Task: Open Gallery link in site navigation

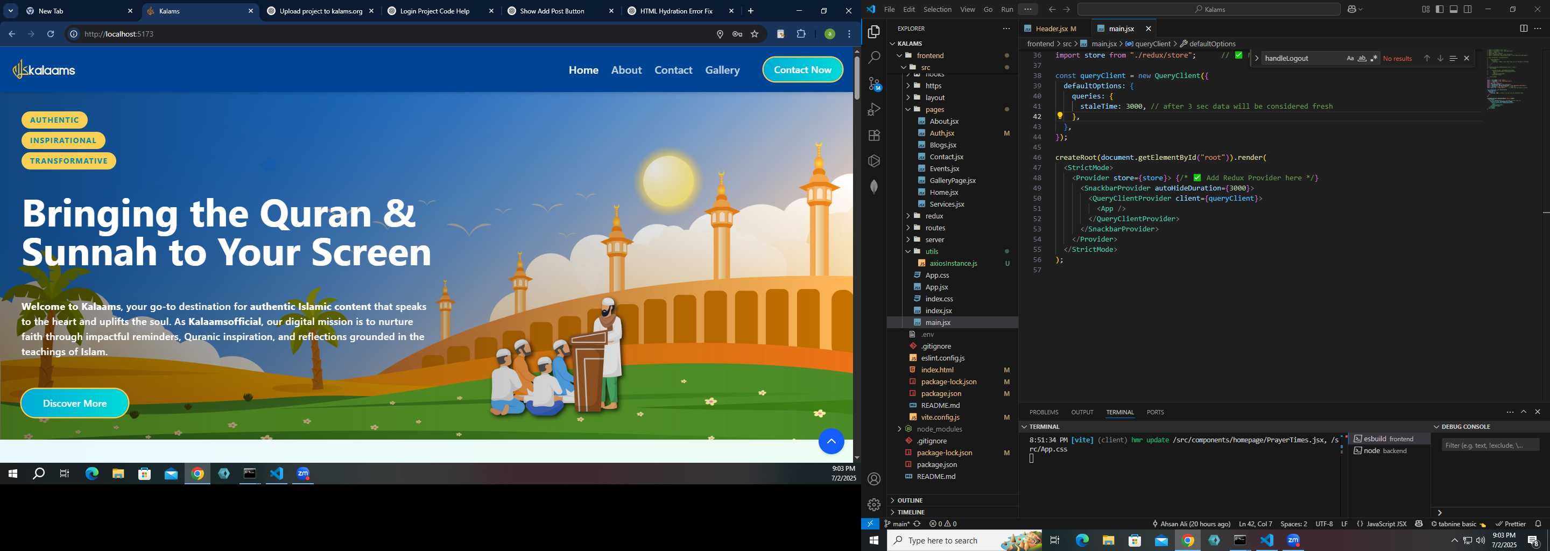Action: 722,70
